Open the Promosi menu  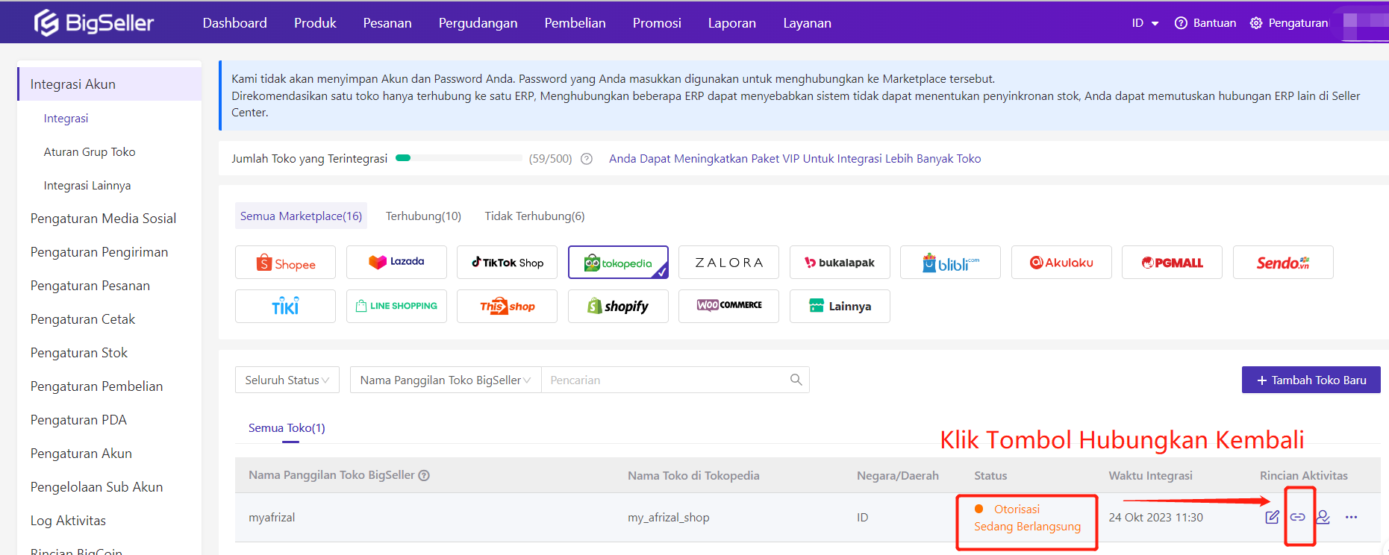[657, 23]
